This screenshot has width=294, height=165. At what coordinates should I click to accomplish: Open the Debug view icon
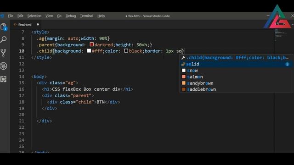[x=4, y=66]
